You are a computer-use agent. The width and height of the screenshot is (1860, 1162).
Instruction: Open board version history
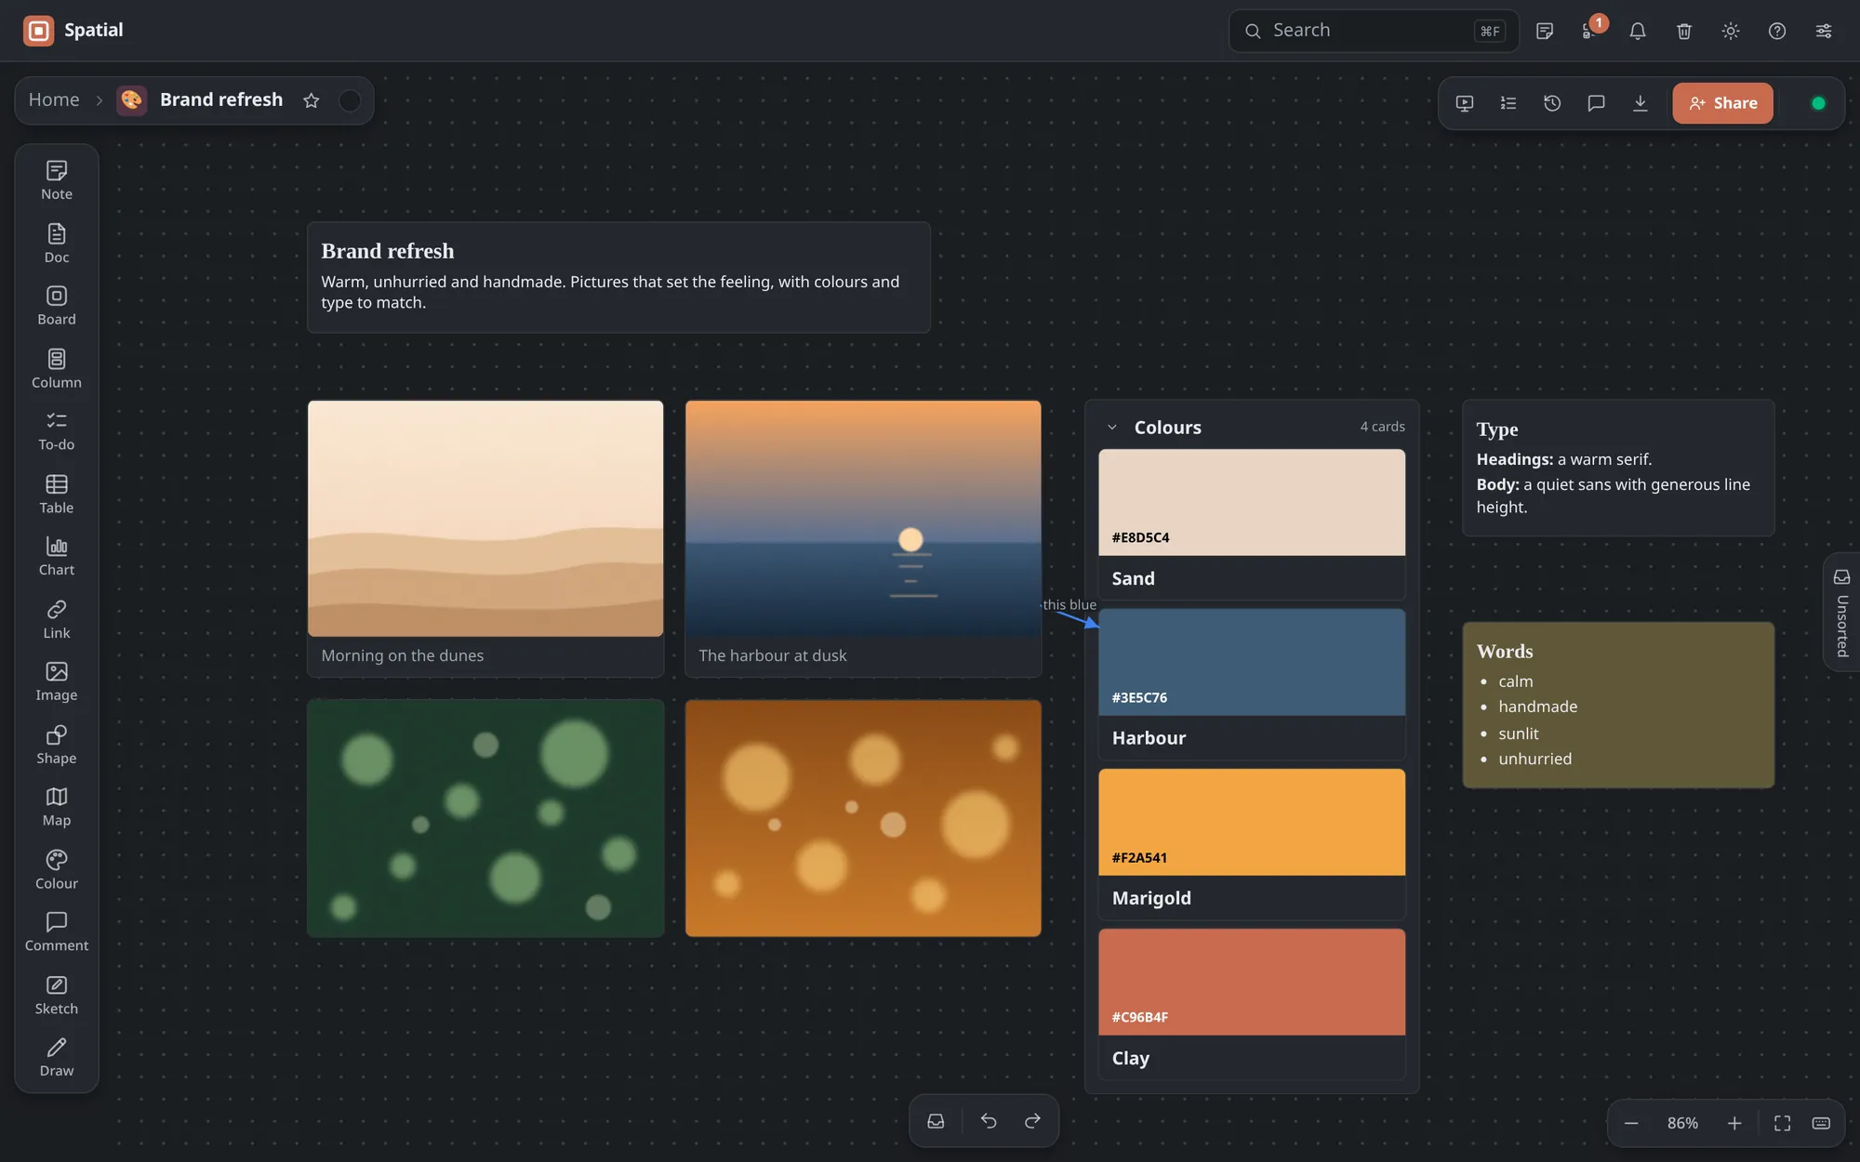pyautogui.click(x=1552, y=103)
